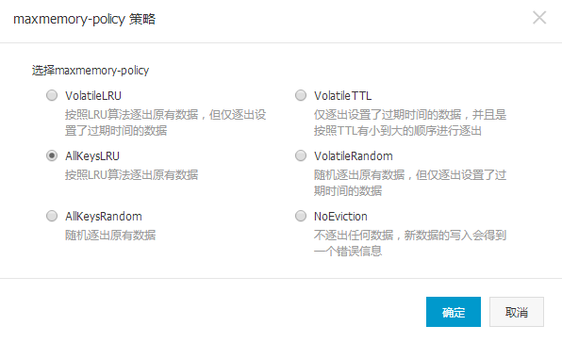The height and width of the screenshot is (342, 562).
Task: Click the 按照LRU算法逐出原有数据 description under AllKeysLRU
Action: [x=131, y=175]
